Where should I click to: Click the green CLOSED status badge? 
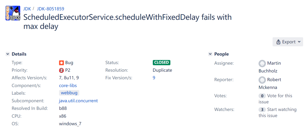click(162, 62)
